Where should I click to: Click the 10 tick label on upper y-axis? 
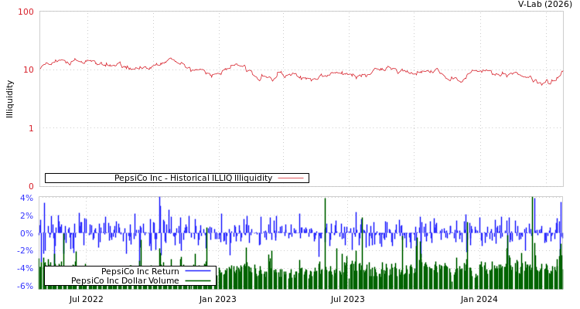point(29,70)
